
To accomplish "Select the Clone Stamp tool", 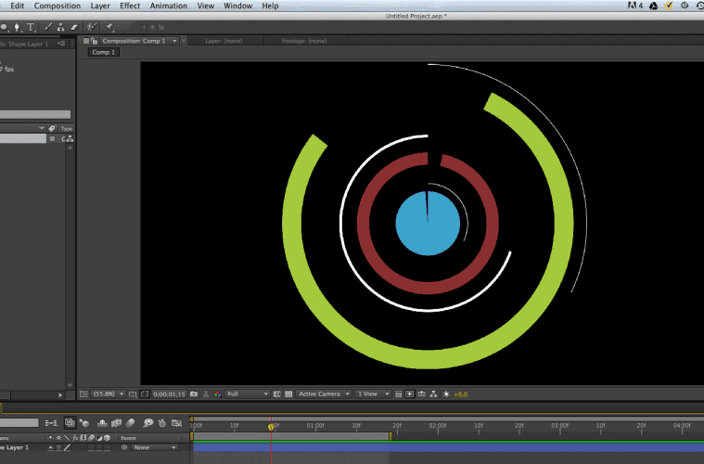I will click(58, 28).
